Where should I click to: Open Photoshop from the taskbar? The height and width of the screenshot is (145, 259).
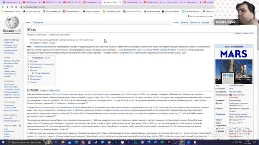116,142
